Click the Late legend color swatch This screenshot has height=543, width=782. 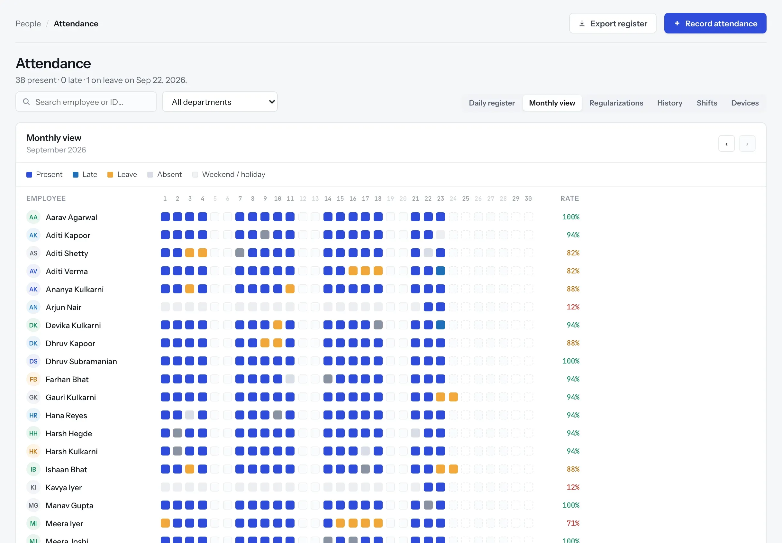76,175
